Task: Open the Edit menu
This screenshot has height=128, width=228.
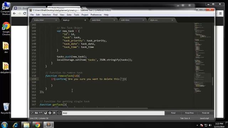Action: tap(38, 15)
